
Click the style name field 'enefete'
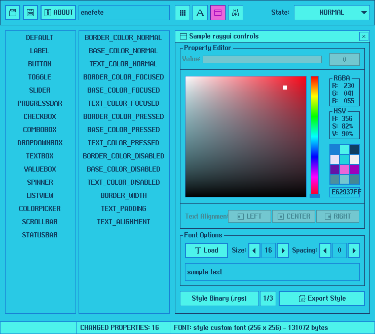(124, 13)
